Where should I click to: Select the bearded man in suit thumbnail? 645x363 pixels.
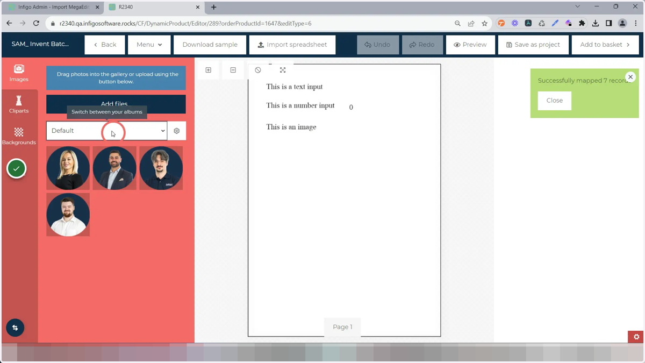(114, 168)
